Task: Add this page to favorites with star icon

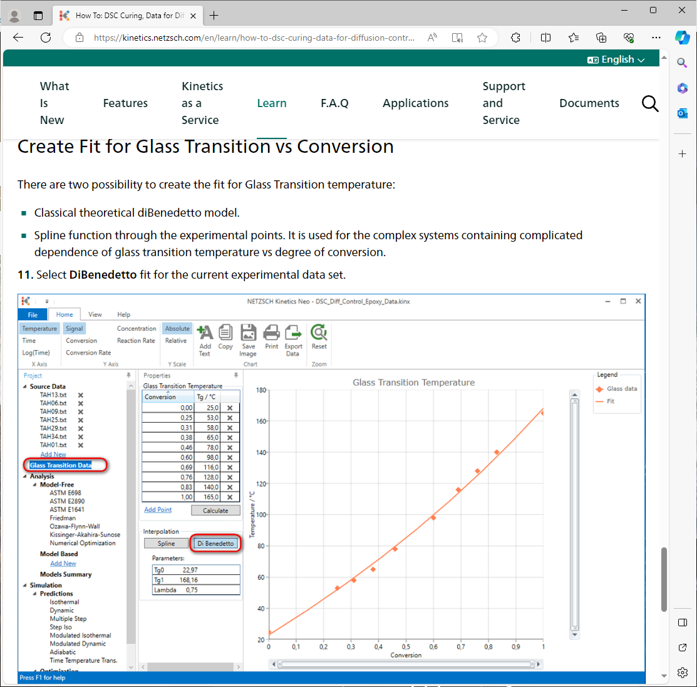Action: pos(482,38)
